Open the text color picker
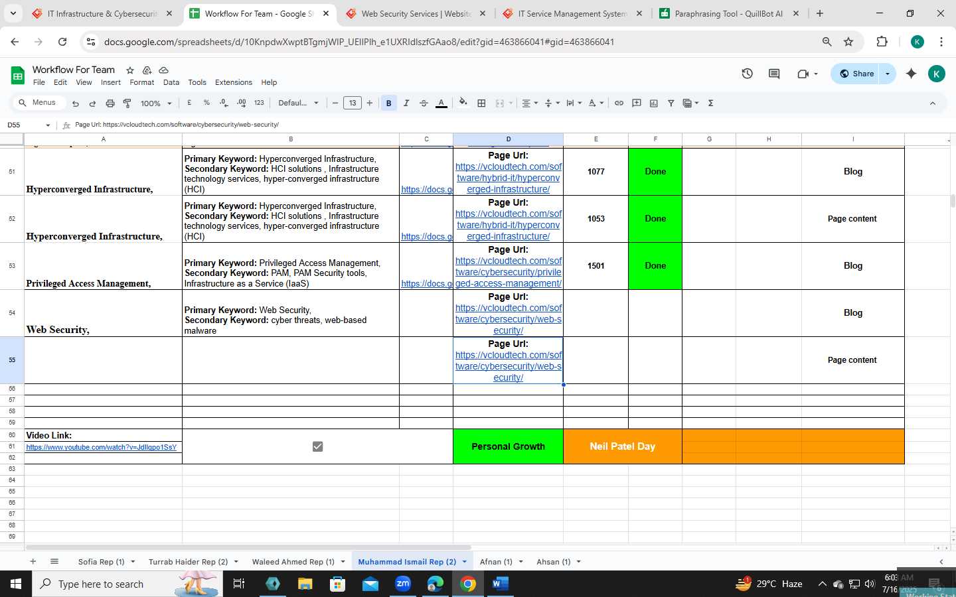This screenshot has height=597, width=956. [x=441, y=103]
